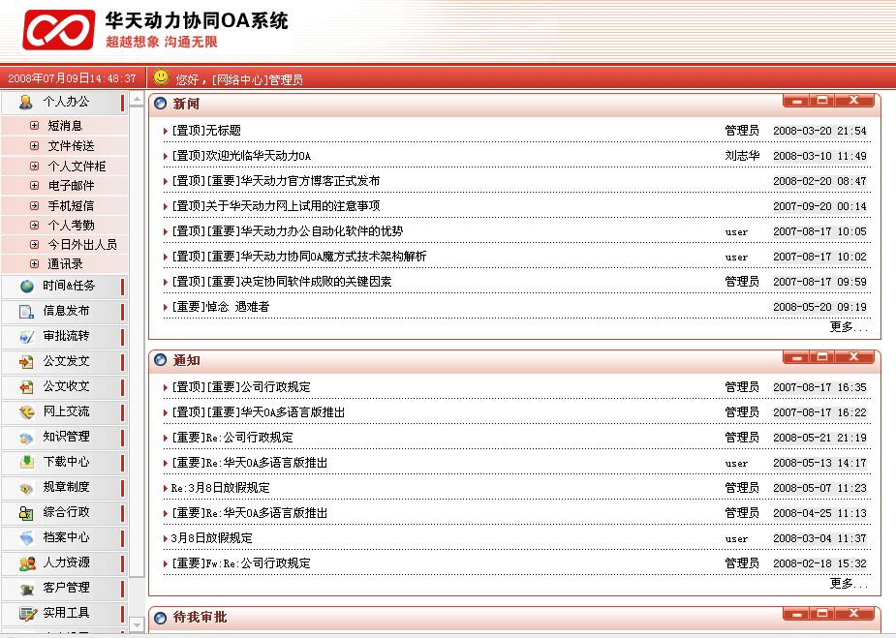Click the header date and time text
The width and height of the screenshot is (896, 638).
pyautogui.click(x=72, y=78)
